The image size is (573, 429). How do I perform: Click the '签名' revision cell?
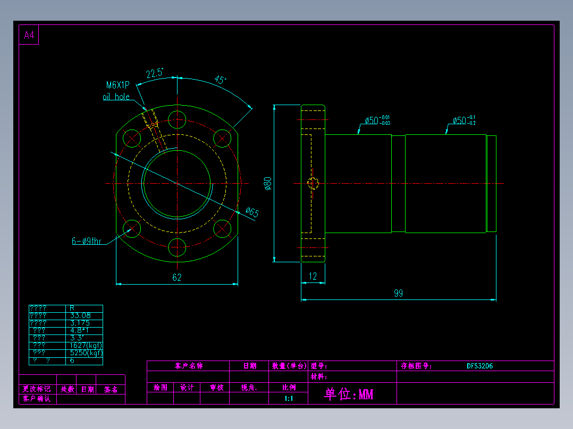(111, 389)
